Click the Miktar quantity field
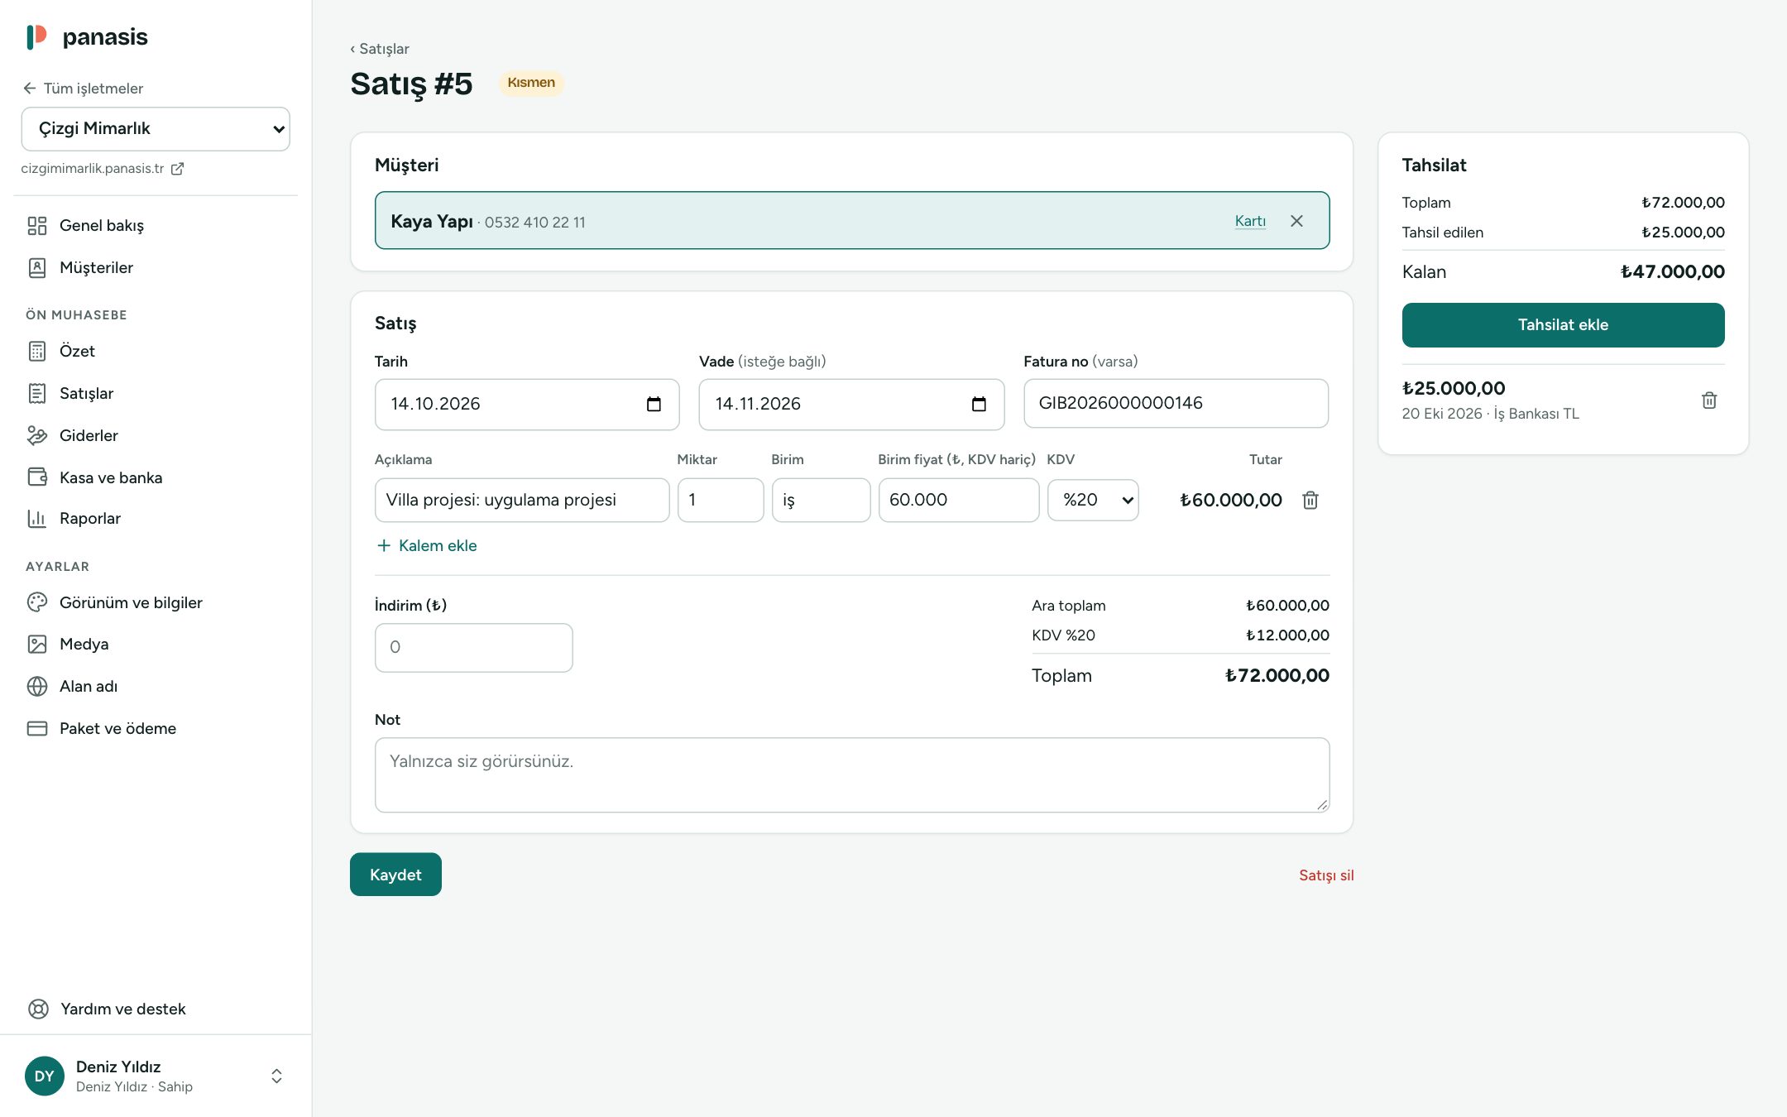 [x=721, y=500]
